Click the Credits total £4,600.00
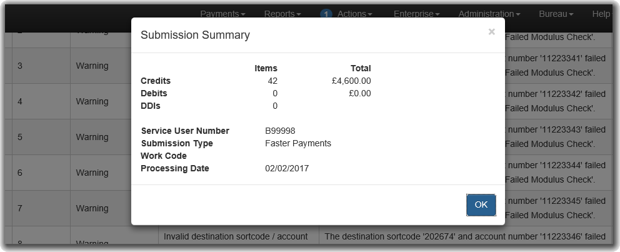The height and width of the screenshot is (252, 620). pos(351,81)
